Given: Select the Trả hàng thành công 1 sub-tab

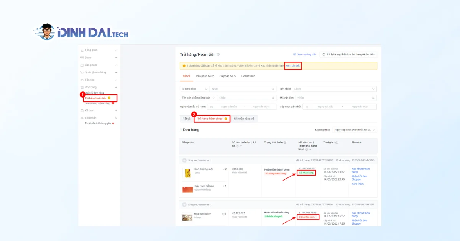Looking at the screenshot, I should coord(212,119).
